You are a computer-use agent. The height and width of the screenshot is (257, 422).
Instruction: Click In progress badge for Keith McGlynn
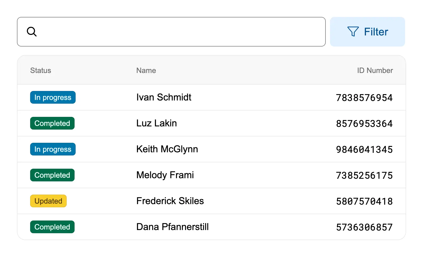point(53,149)
